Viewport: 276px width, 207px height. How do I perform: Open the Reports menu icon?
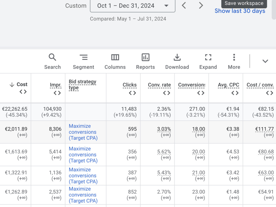pos(145,58)
